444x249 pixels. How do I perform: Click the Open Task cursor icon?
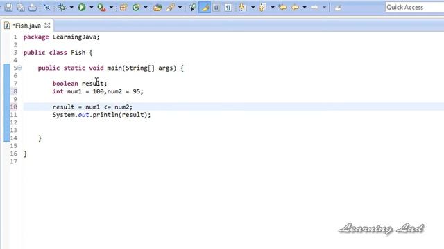pyautogui.click(x=193, y=8)
